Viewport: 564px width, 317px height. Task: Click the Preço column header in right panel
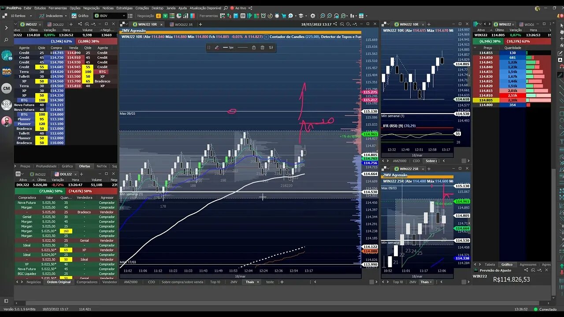(x=488, y=48)
